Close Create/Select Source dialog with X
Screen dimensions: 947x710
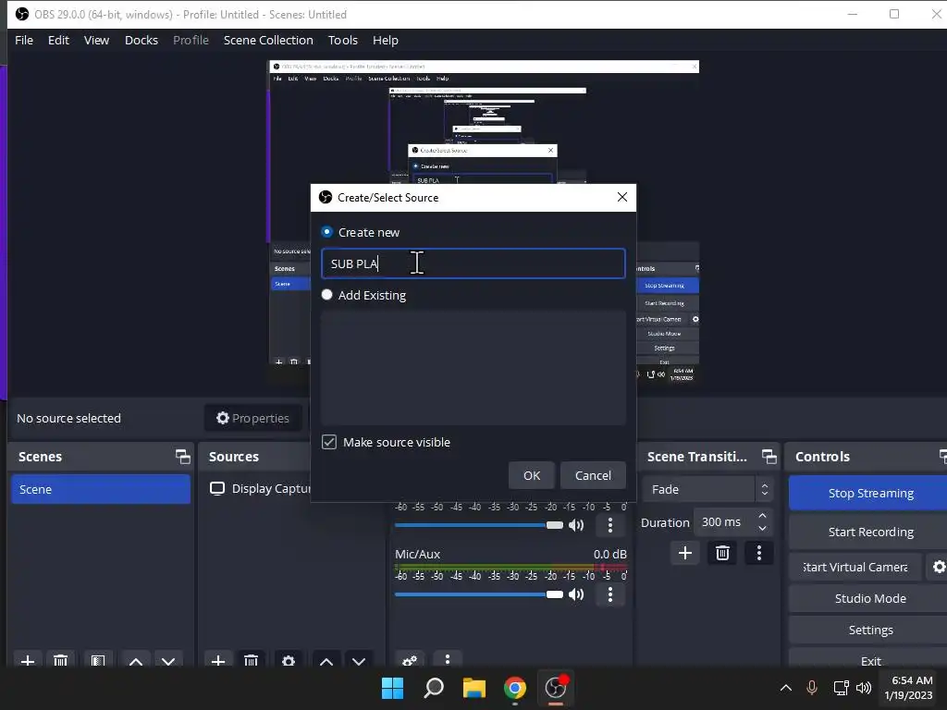(x=622, y=198)
